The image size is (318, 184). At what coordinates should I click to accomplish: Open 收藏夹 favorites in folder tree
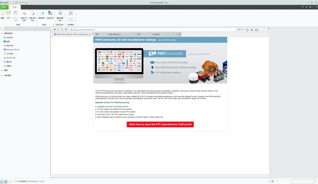[7, 66]
